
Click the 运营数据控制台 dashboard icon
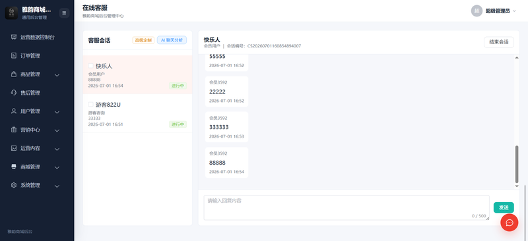tap(14, 37)
